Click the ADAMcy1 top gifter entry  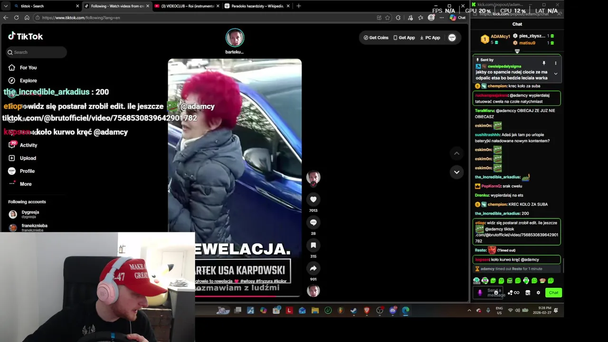point(495,39)
